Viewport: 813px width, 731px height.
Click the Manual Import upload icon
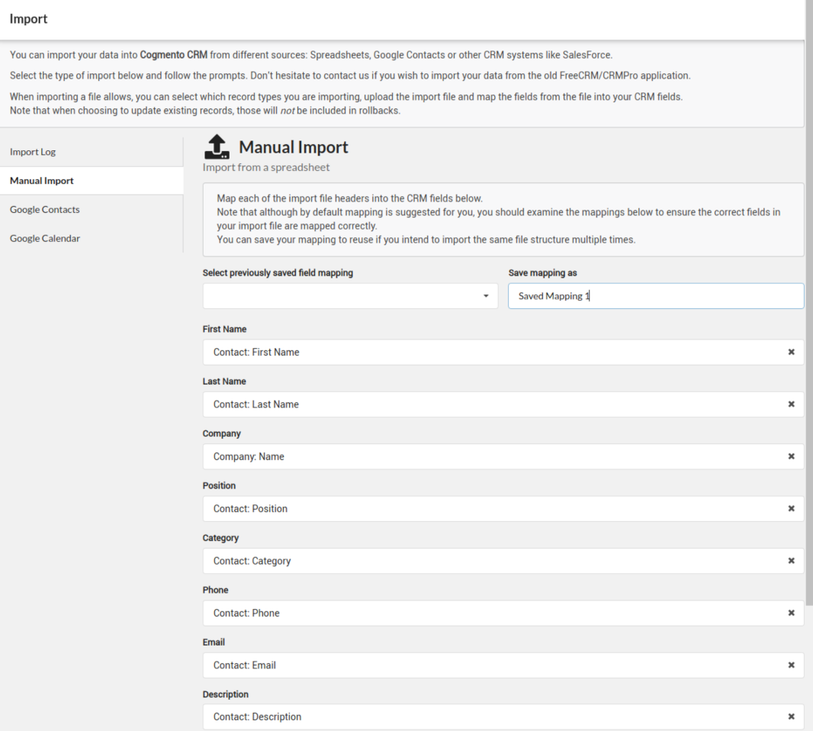pyautogui.click(x=218, y=147)
